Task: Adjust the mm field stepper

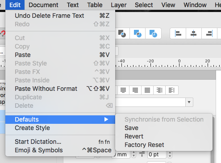Action: 133,155
